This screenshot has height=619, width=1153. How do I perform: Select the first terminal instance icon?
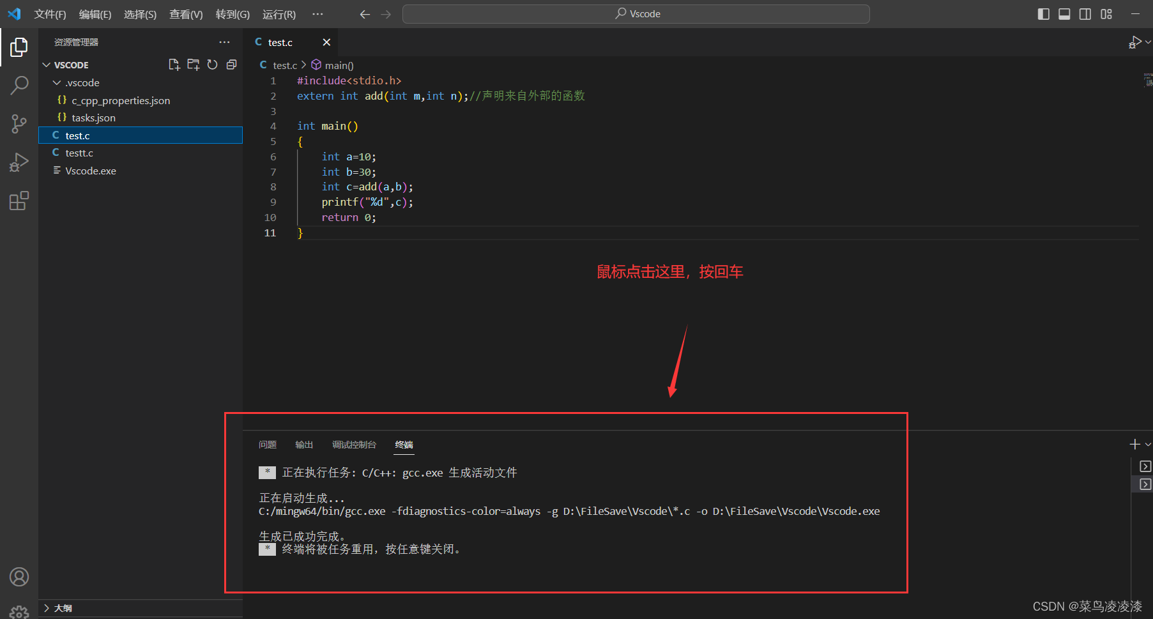coord(1146,466)
